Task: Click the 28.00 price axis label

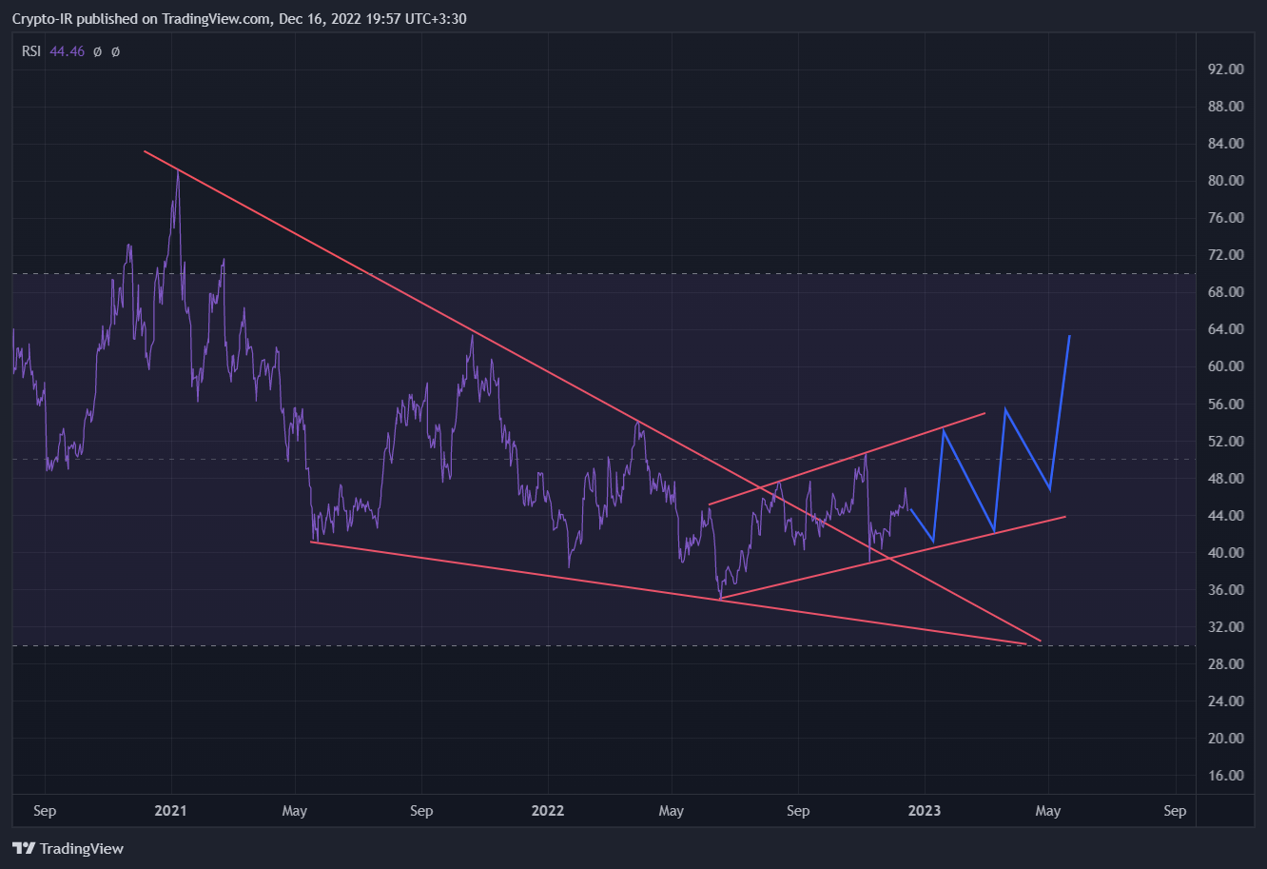Action: click(x=1224, y=664)
